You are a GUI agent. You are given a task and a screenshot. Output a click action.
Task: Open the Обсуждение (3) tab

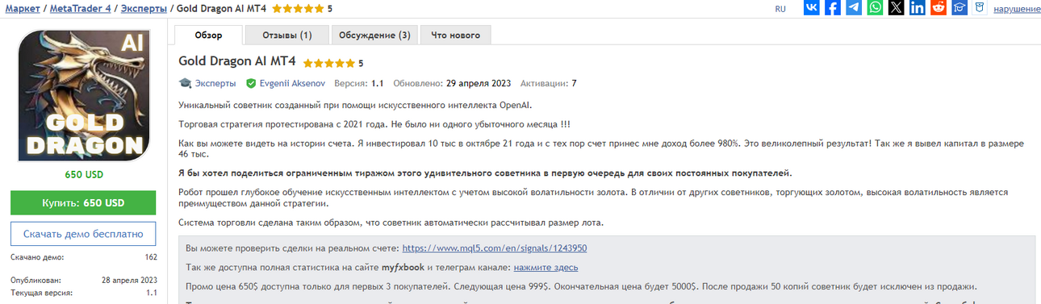(x=374, y=35)
